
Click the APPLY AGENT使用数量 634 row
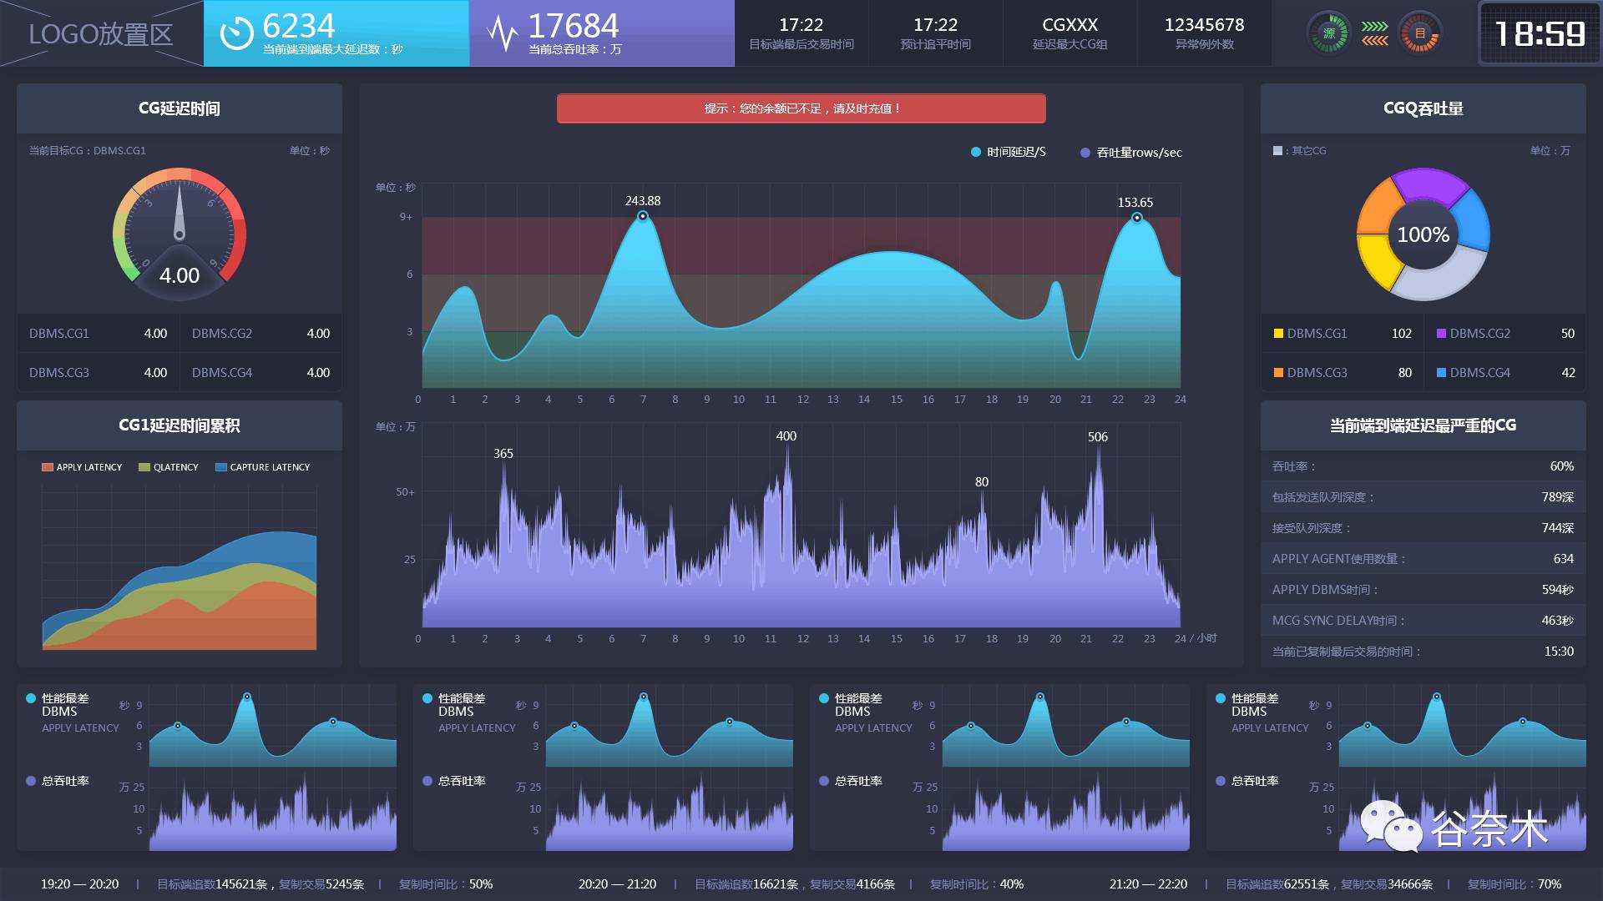(x=1423, y=559)
